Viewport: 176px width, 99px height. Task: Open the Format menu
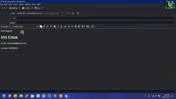(x=21, y=4)
